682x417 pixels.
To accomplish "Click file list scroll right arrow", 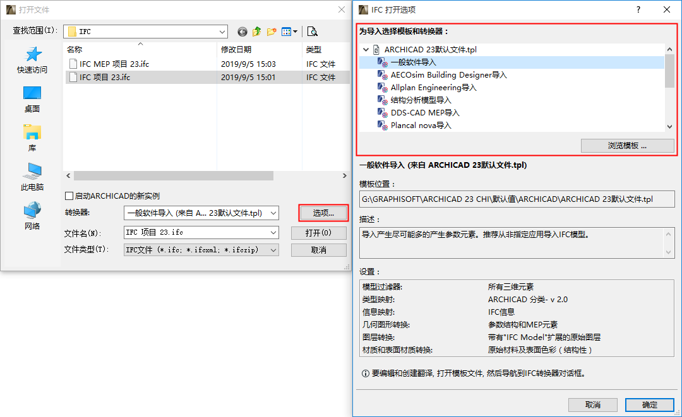I will (x=345, y=176).
